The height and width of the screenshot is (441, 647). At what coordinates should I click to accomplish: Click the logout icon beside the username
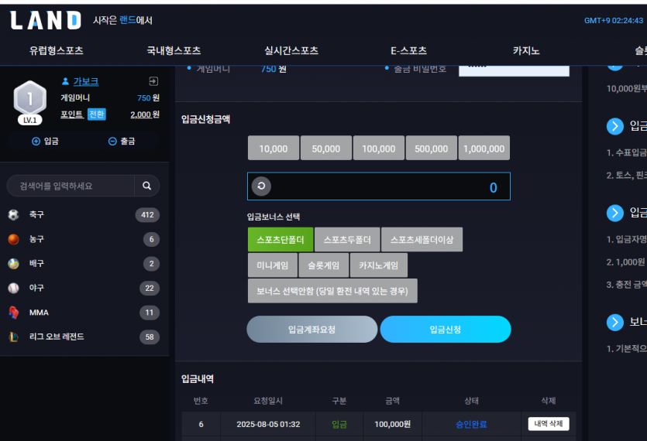[153, 81]
